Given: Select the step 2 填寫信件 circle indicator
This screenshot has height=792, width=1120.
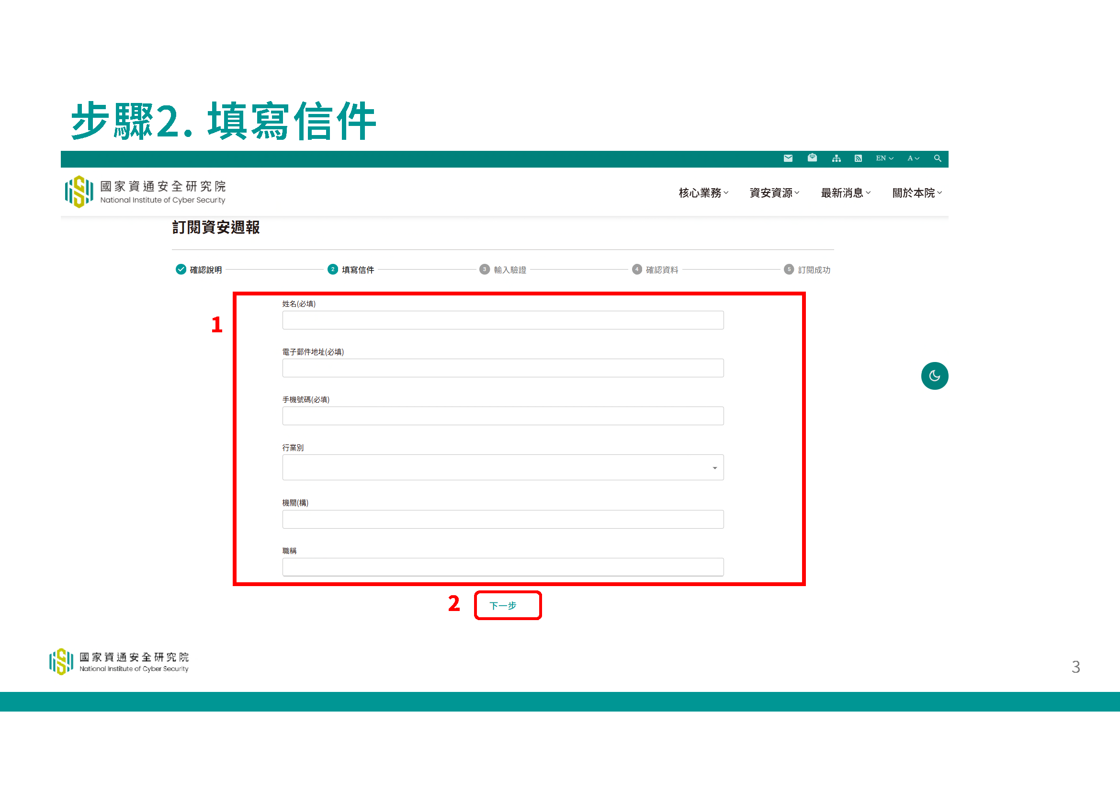Looking at the screenshot, I should pyautogui.click(x=333, y=269).
